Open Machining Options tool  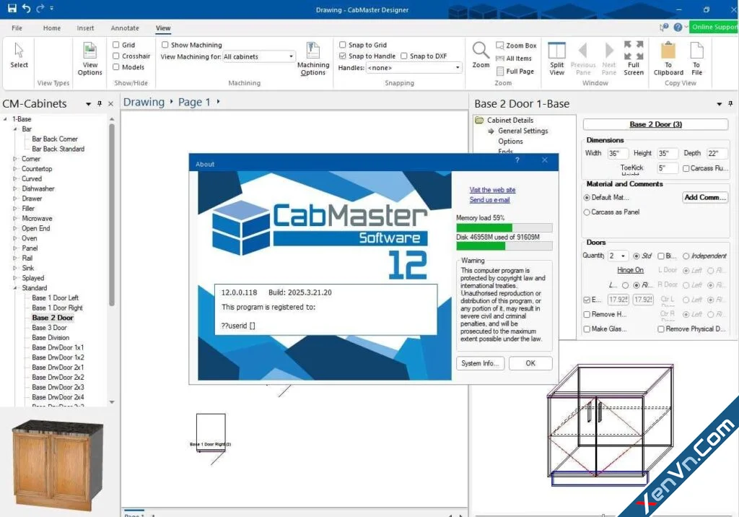(x=313, y=58)
